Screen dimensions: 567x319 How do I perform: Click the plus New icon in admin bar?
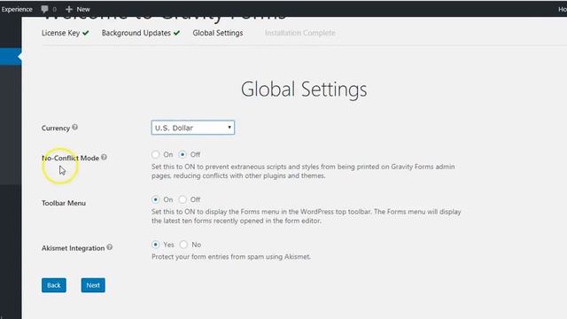pos(78,9)
